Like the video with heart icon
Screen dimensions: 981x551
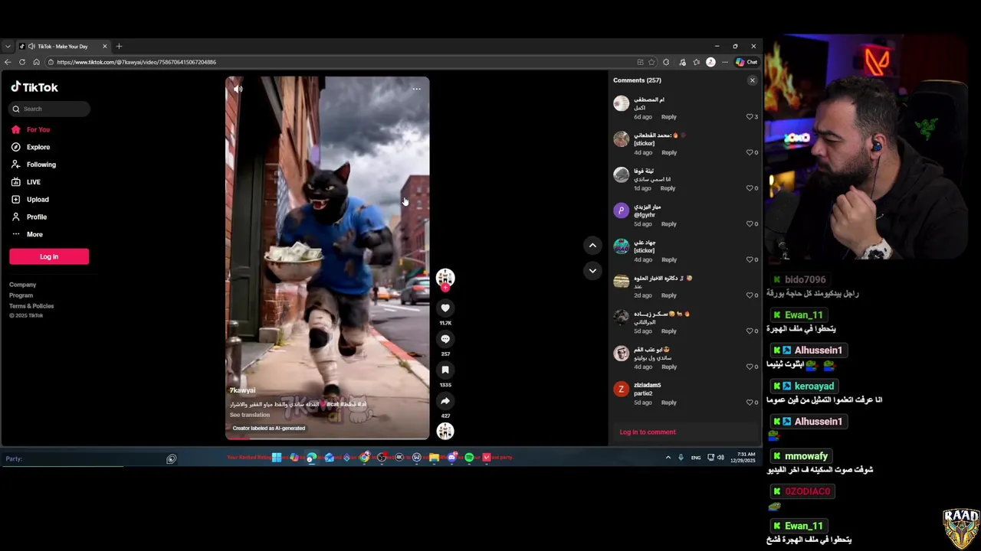pyautogui.click(x=445, y=308)
